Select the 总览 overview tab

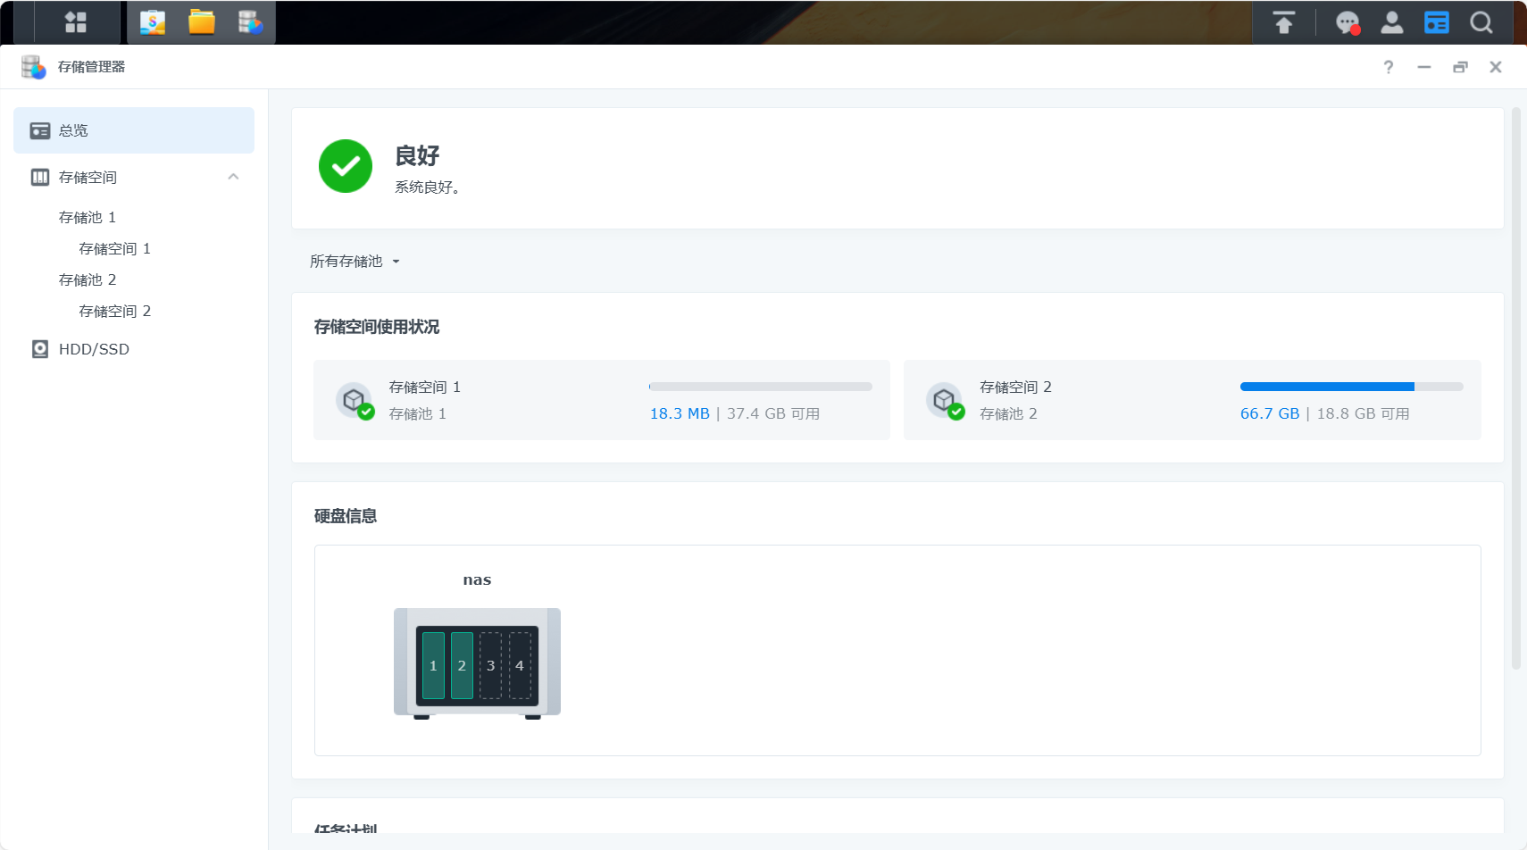[134, 130]
